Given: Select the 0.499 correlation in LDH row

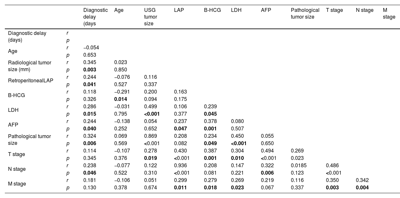Looking at the screenshot, I should (x=150, y=107).
